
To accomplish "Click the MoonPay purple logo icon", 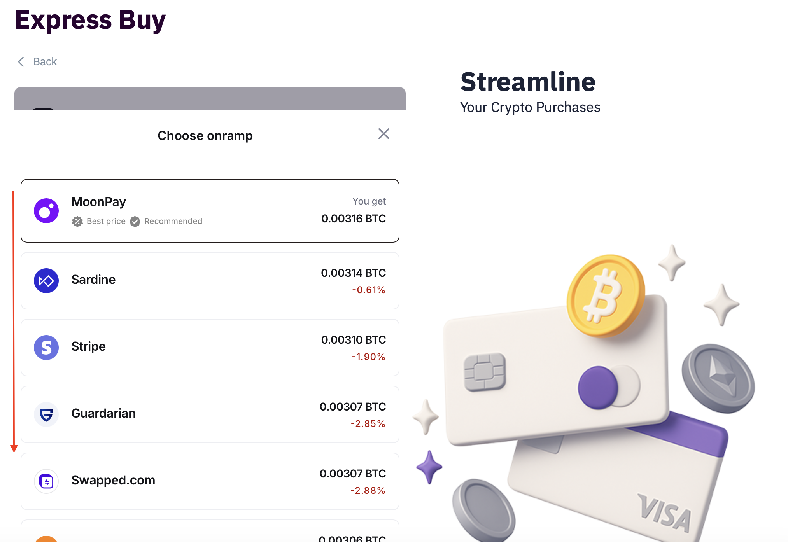I will [46, 211].
